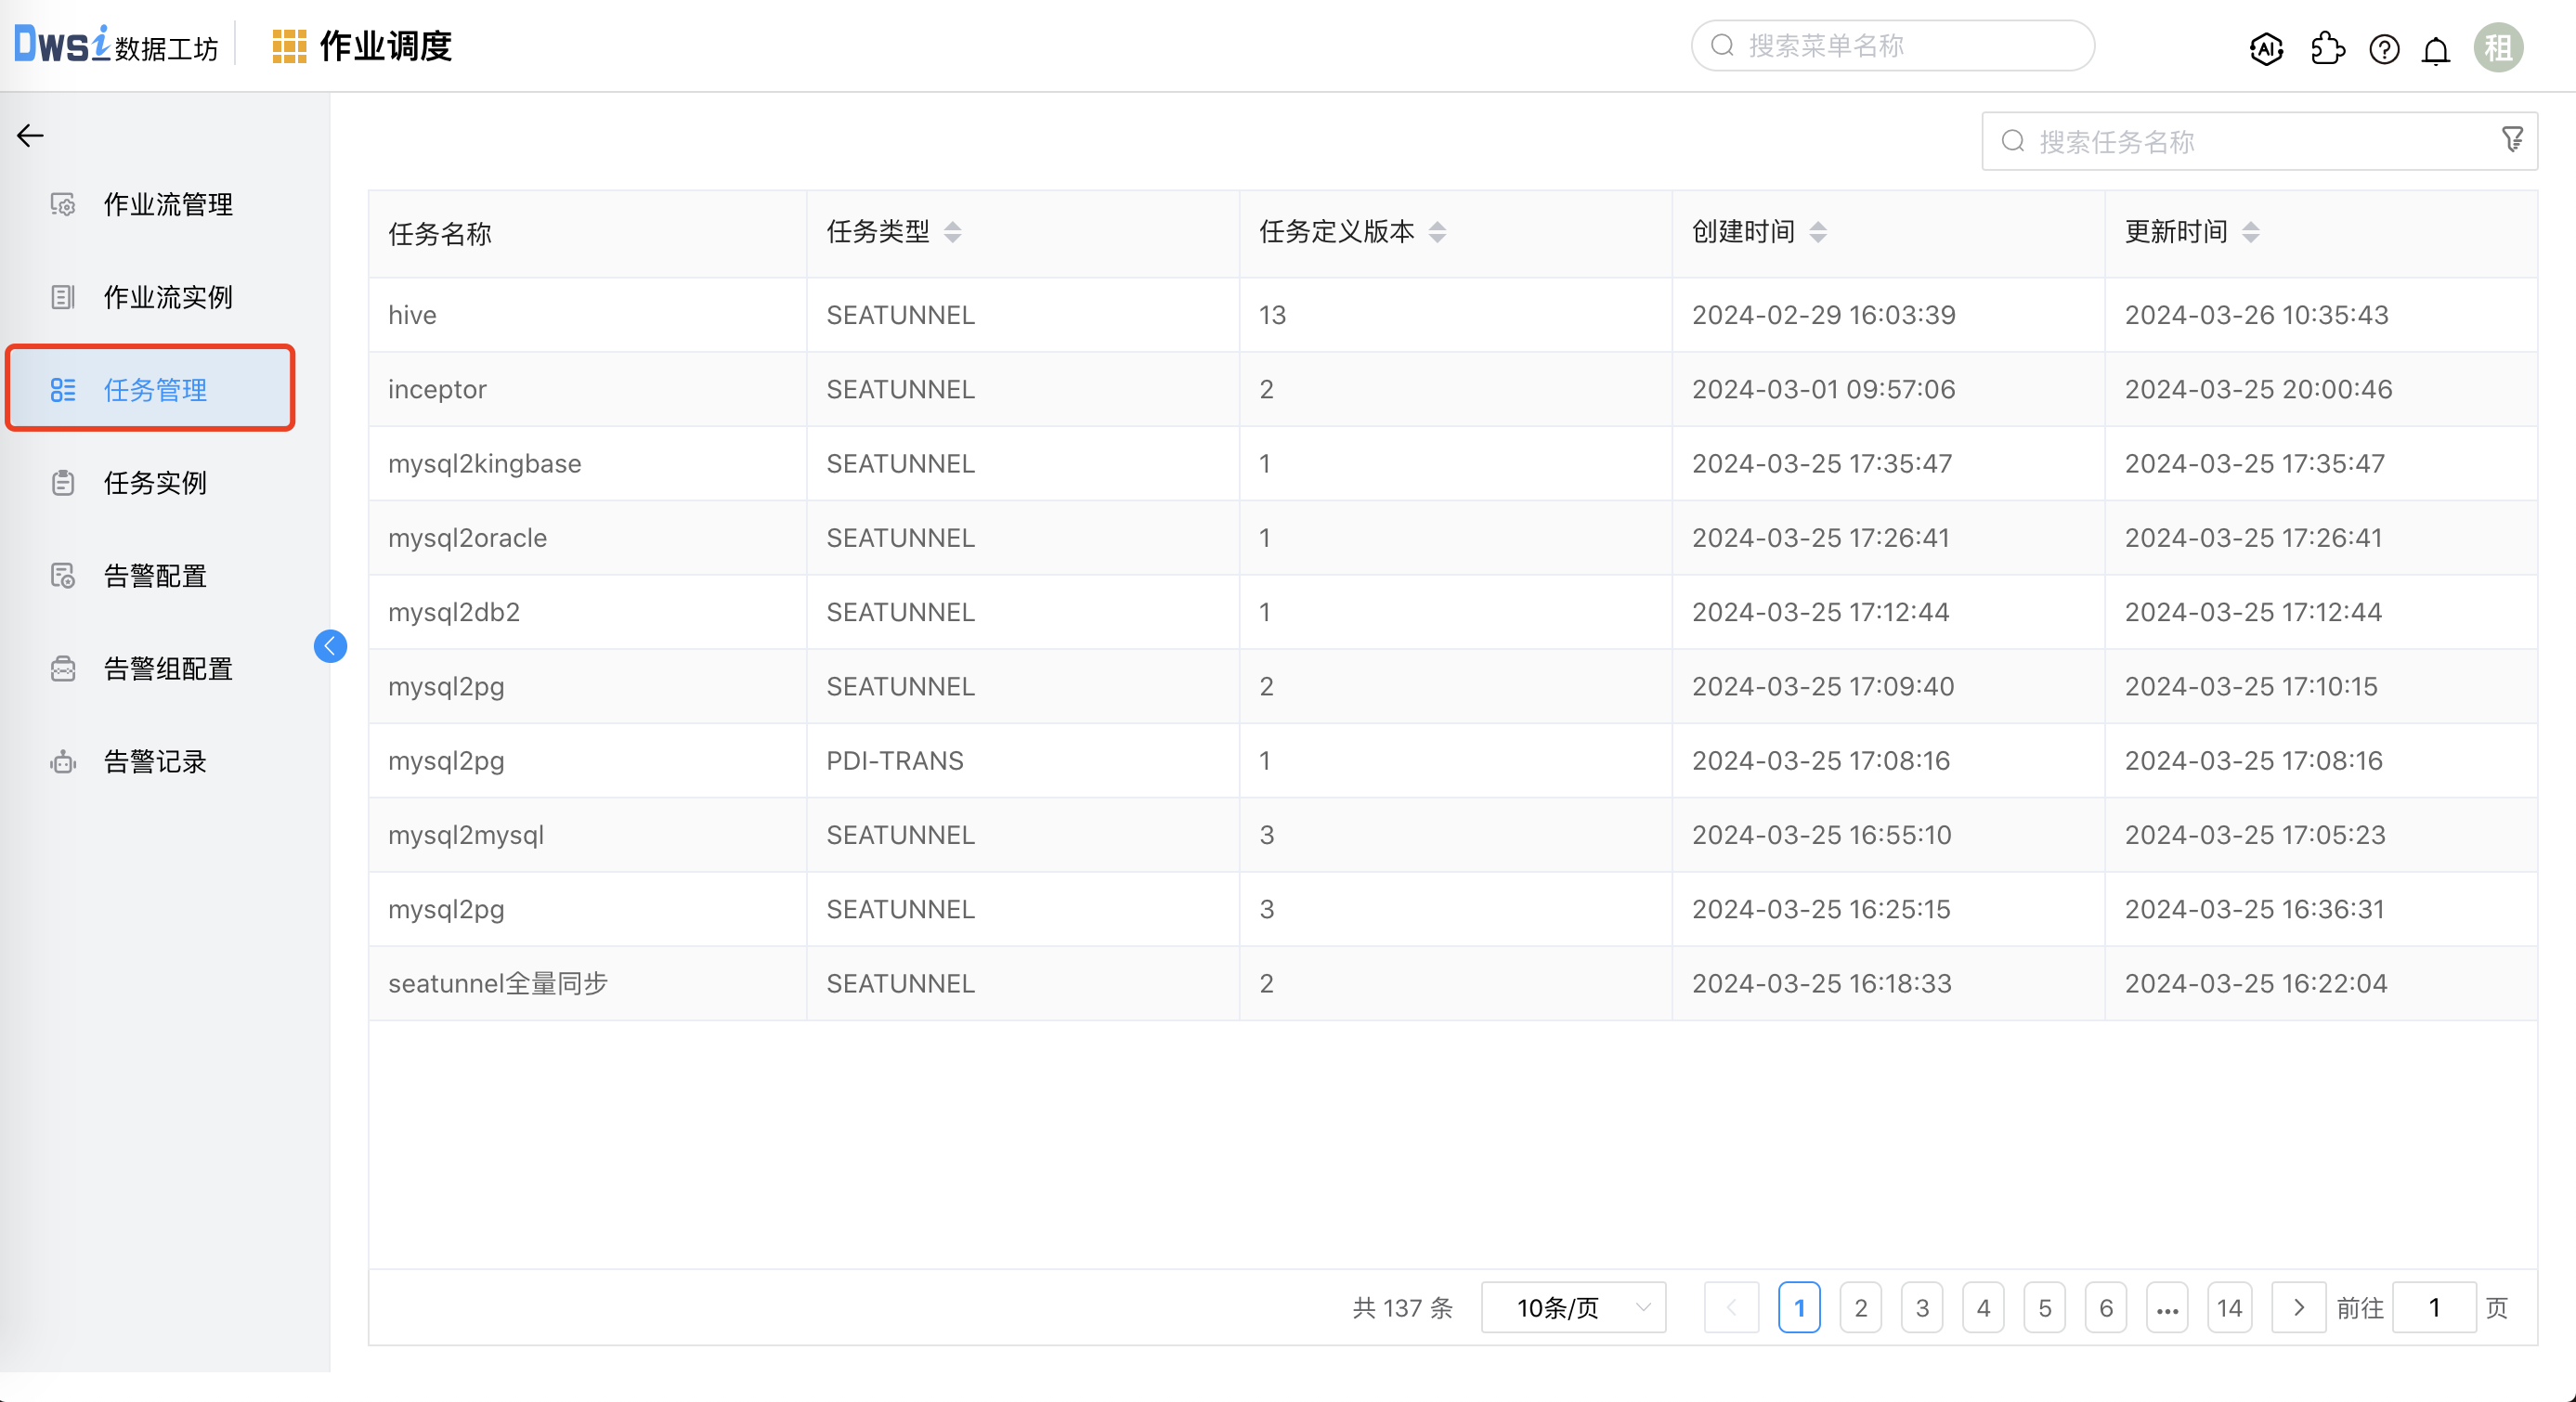Expand more pages via ellipsis button
The width and height of the screenshot is (2576, 1402).
[2167, 1307]
